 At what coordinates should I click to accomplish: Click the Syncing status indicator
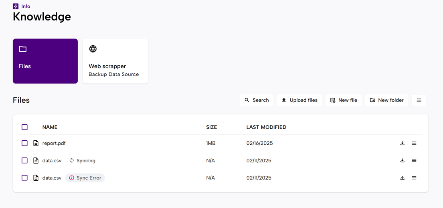83,161
